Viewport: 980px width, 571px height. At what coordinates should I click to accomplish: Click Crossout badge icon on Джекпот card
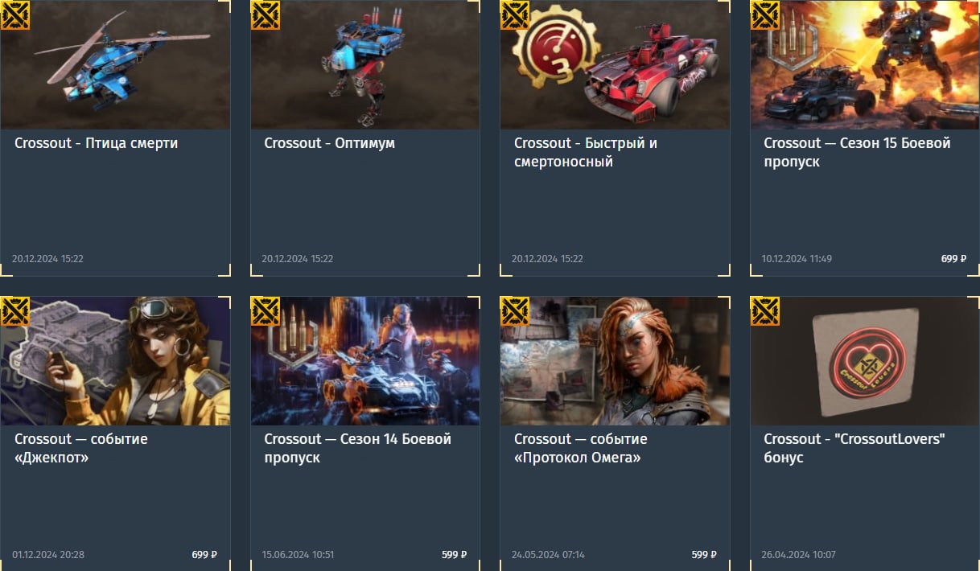(x=15, y=310)
